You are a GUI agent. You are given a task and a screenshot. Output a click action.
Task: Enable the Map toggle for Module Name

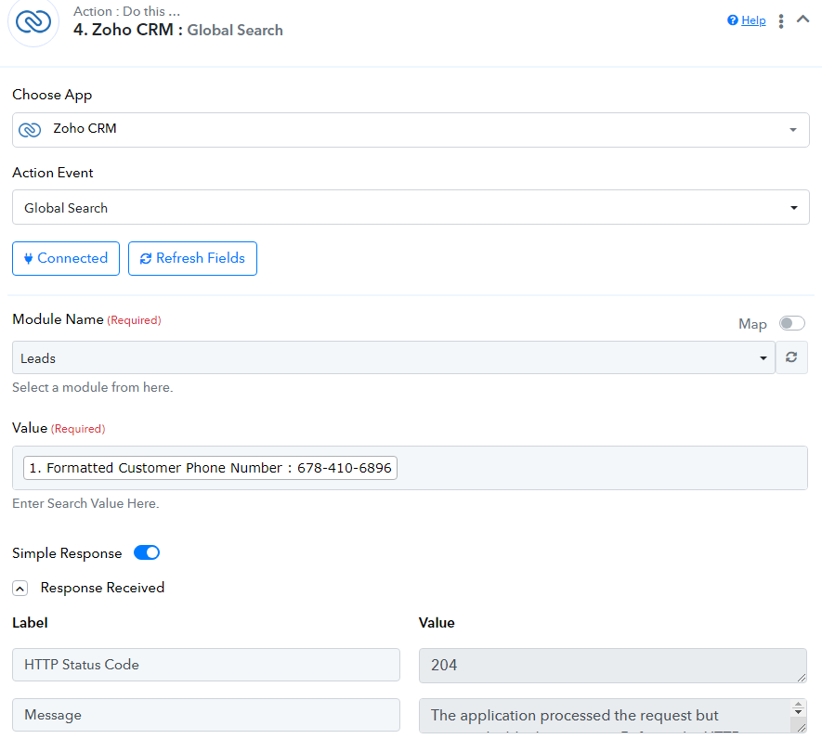pyautogui.click(x=791, y=323)
